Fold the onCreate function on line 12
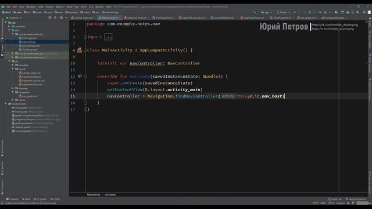Viewport: 372px width, 209px height. tap(85, 77)
